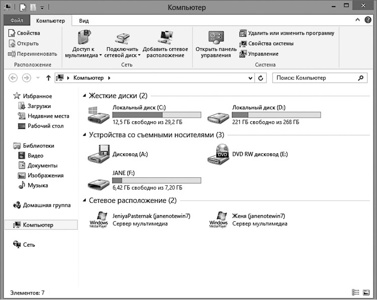Image resolution: width=377 pixels, height=300 pixels.
Task: Open the address bar history dropdown
Action: [251, 78]
